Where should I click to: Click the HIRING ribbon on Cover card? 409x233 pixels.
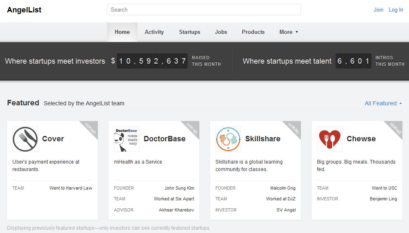(91, 128)
